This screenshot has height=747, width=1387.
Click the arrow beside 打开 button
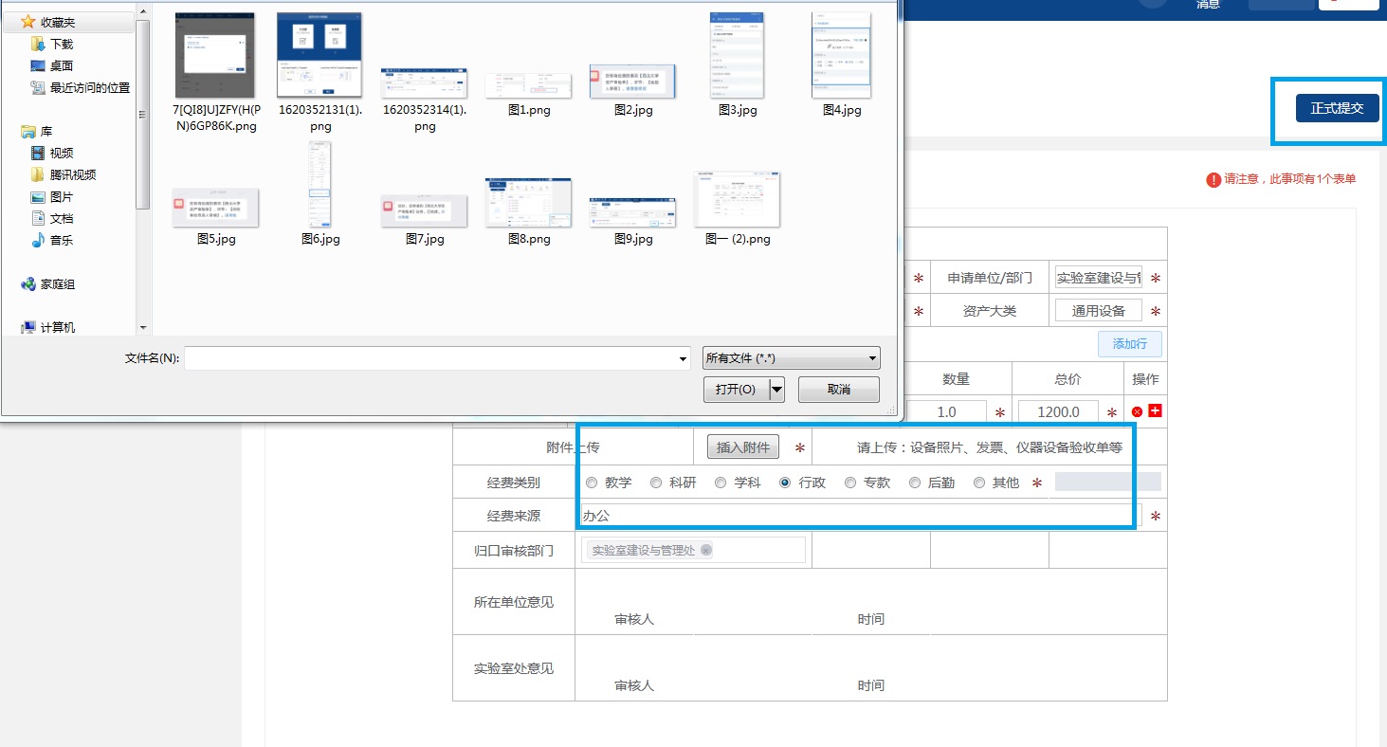pyautogui.click(x=776, y=390)
